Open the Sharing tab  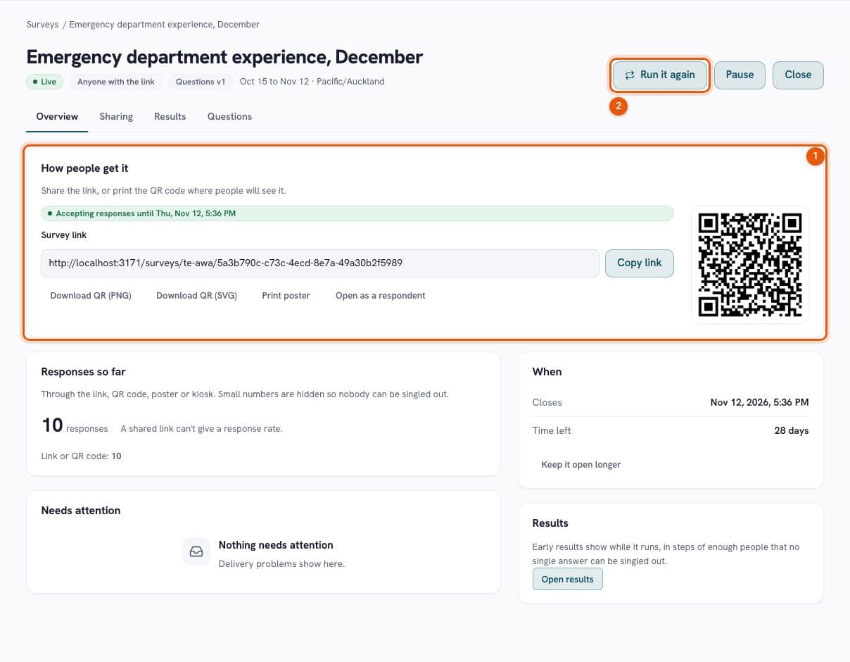coord(116,116)
